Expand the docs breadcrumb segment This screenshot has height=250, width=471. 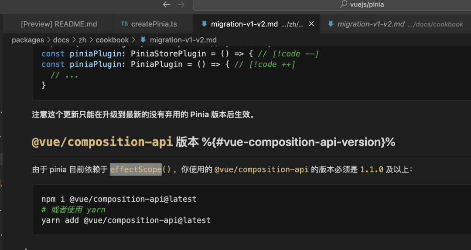click(x=61, y=40)
